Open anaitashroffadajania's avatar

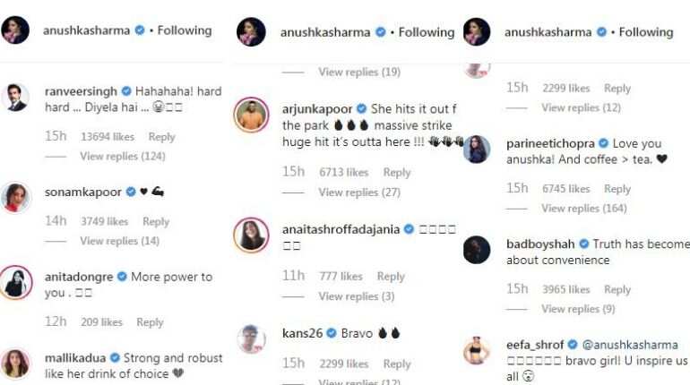251,235
